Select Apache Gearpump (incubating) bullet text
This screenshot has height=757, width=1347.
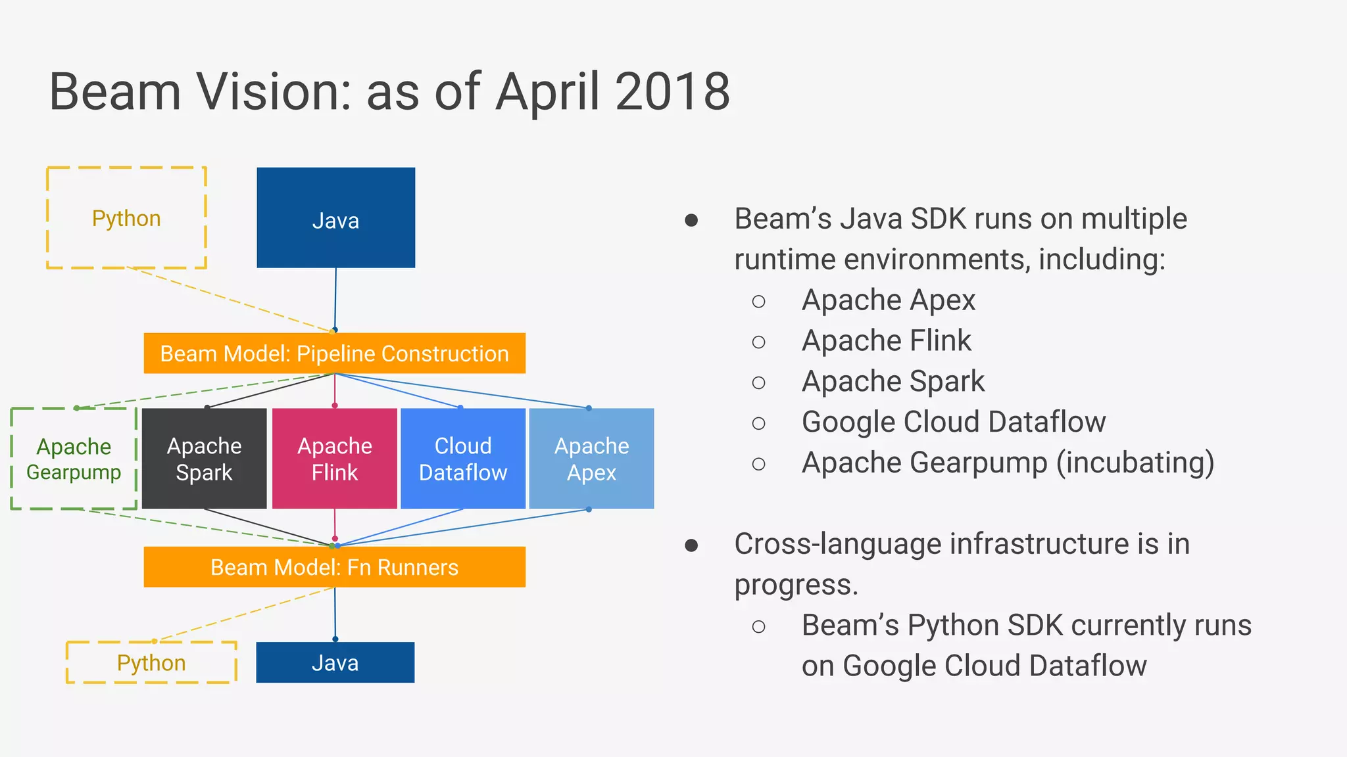pos(1007,463)
